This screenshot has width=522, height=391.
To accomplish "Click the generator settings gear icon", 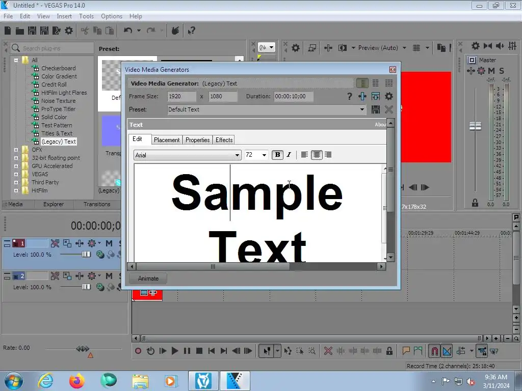I will (388, 96).
